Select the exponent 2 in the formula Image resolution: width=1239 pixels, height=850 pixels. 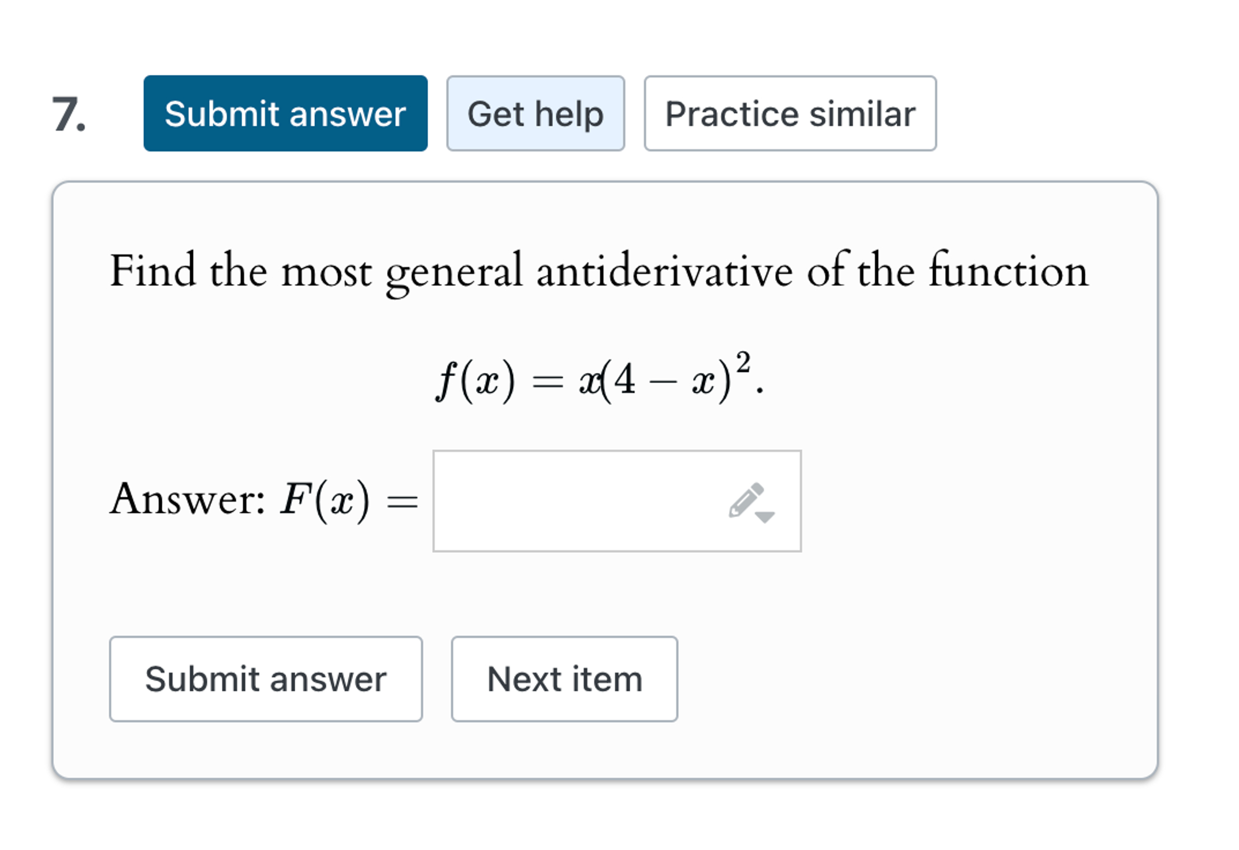pos(743,363)
